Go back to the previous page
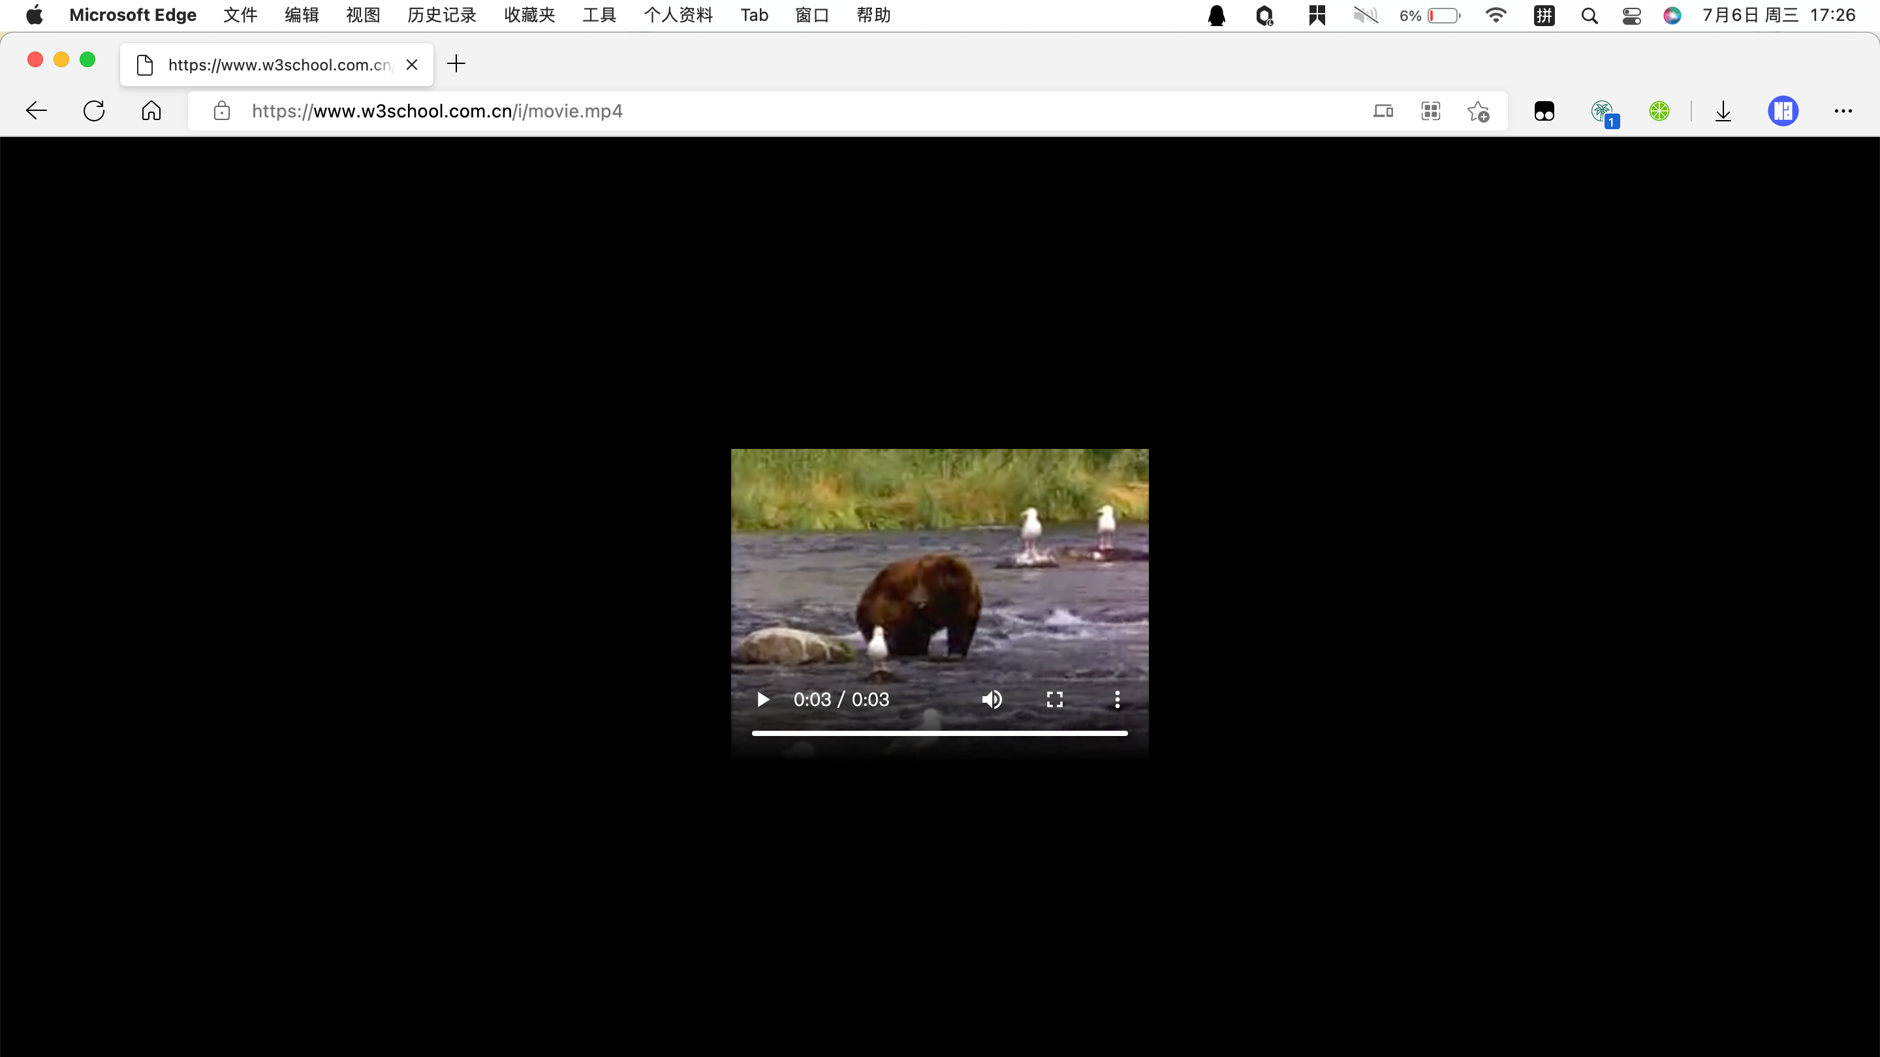This screenshot has width=1880, height=1057. click(36, 111)
